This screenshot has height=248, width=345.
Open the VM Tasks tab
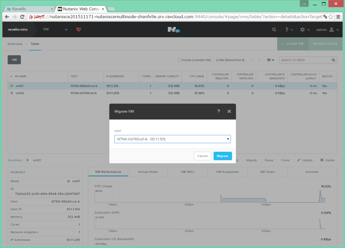click(x=267, y=172)
